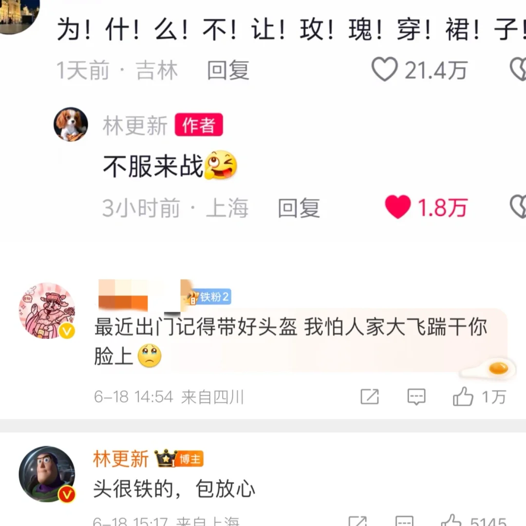
Task: Tap the red 作者 author badge
Action: pos(199,125)
